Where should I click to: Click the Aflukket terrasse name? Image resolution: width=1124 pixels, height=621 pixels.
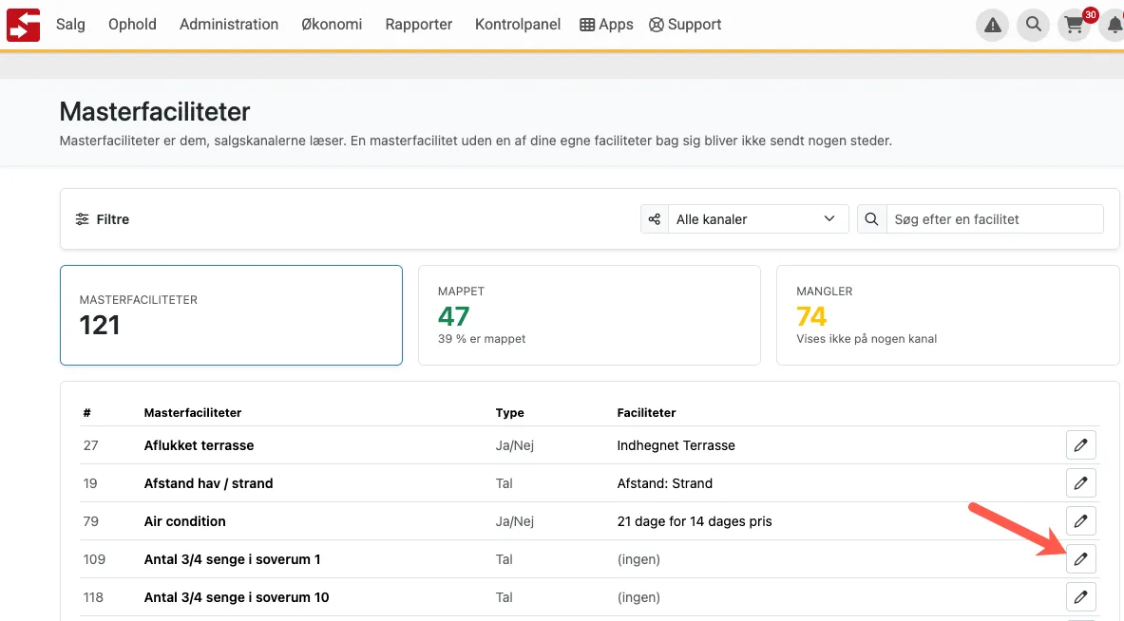click(199, 445)
